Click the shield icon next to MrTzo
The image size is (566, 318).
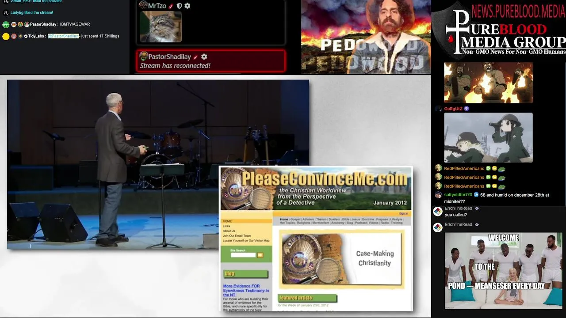pos(179,6)
